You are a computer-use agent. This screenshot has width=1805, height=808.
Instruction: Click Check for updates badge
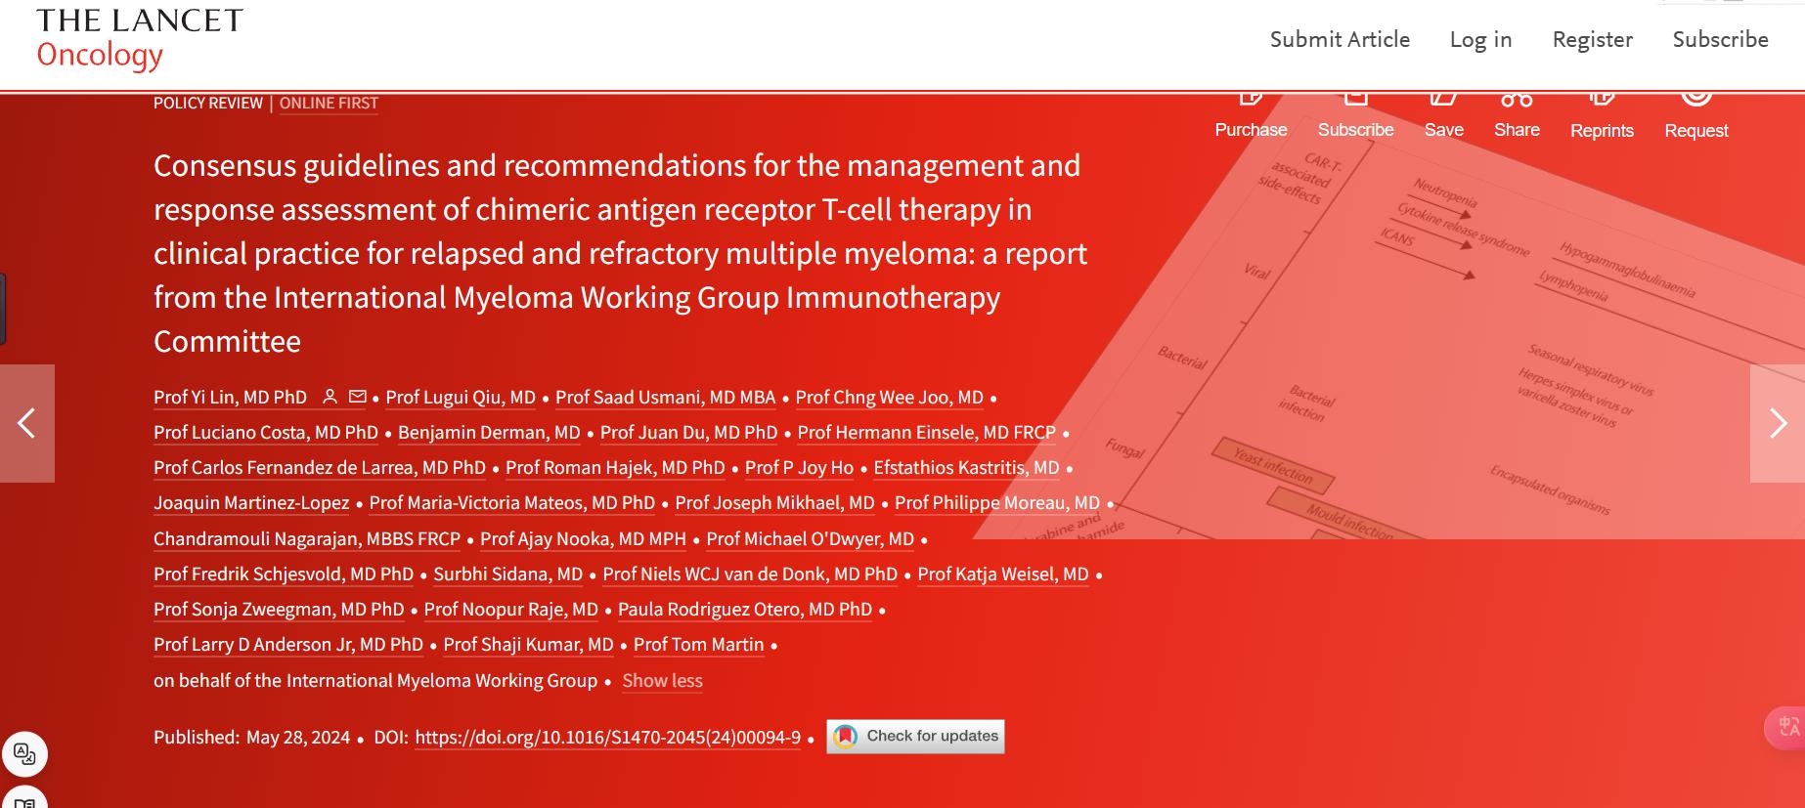(915, 737)
